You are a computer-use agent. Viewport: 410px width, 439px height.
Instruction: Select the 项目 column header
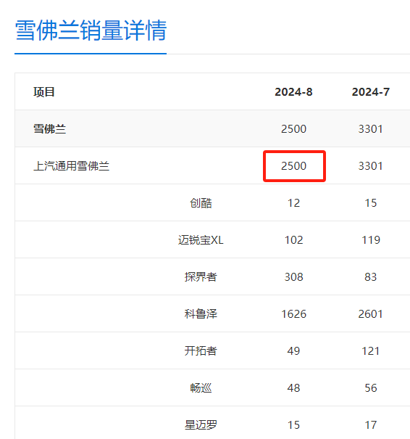44,92
